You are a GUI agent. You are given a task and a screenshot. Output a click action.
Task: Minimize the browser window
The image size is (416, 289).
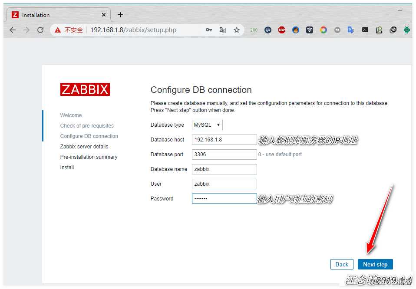tap(400, 10)
